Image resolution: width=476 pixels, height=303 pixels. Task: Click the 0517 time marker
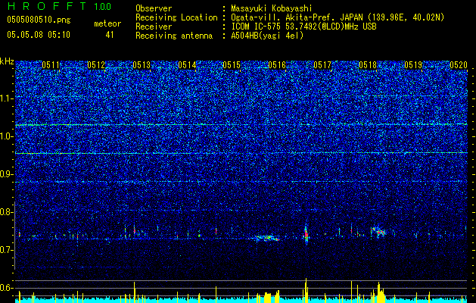tap(322, 65)
